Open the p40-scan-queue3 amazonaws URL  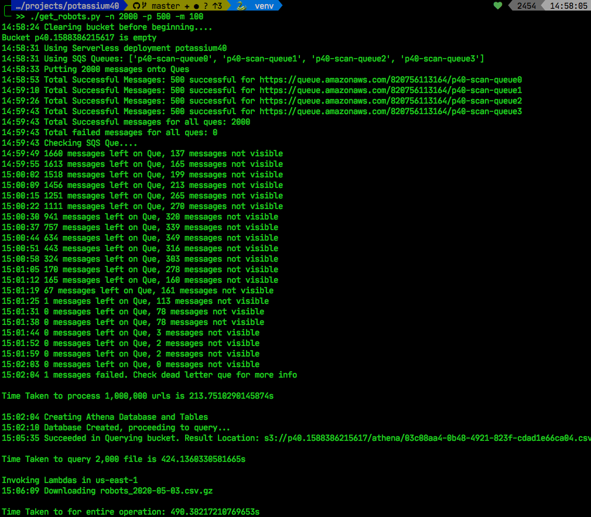coord(391,111)
